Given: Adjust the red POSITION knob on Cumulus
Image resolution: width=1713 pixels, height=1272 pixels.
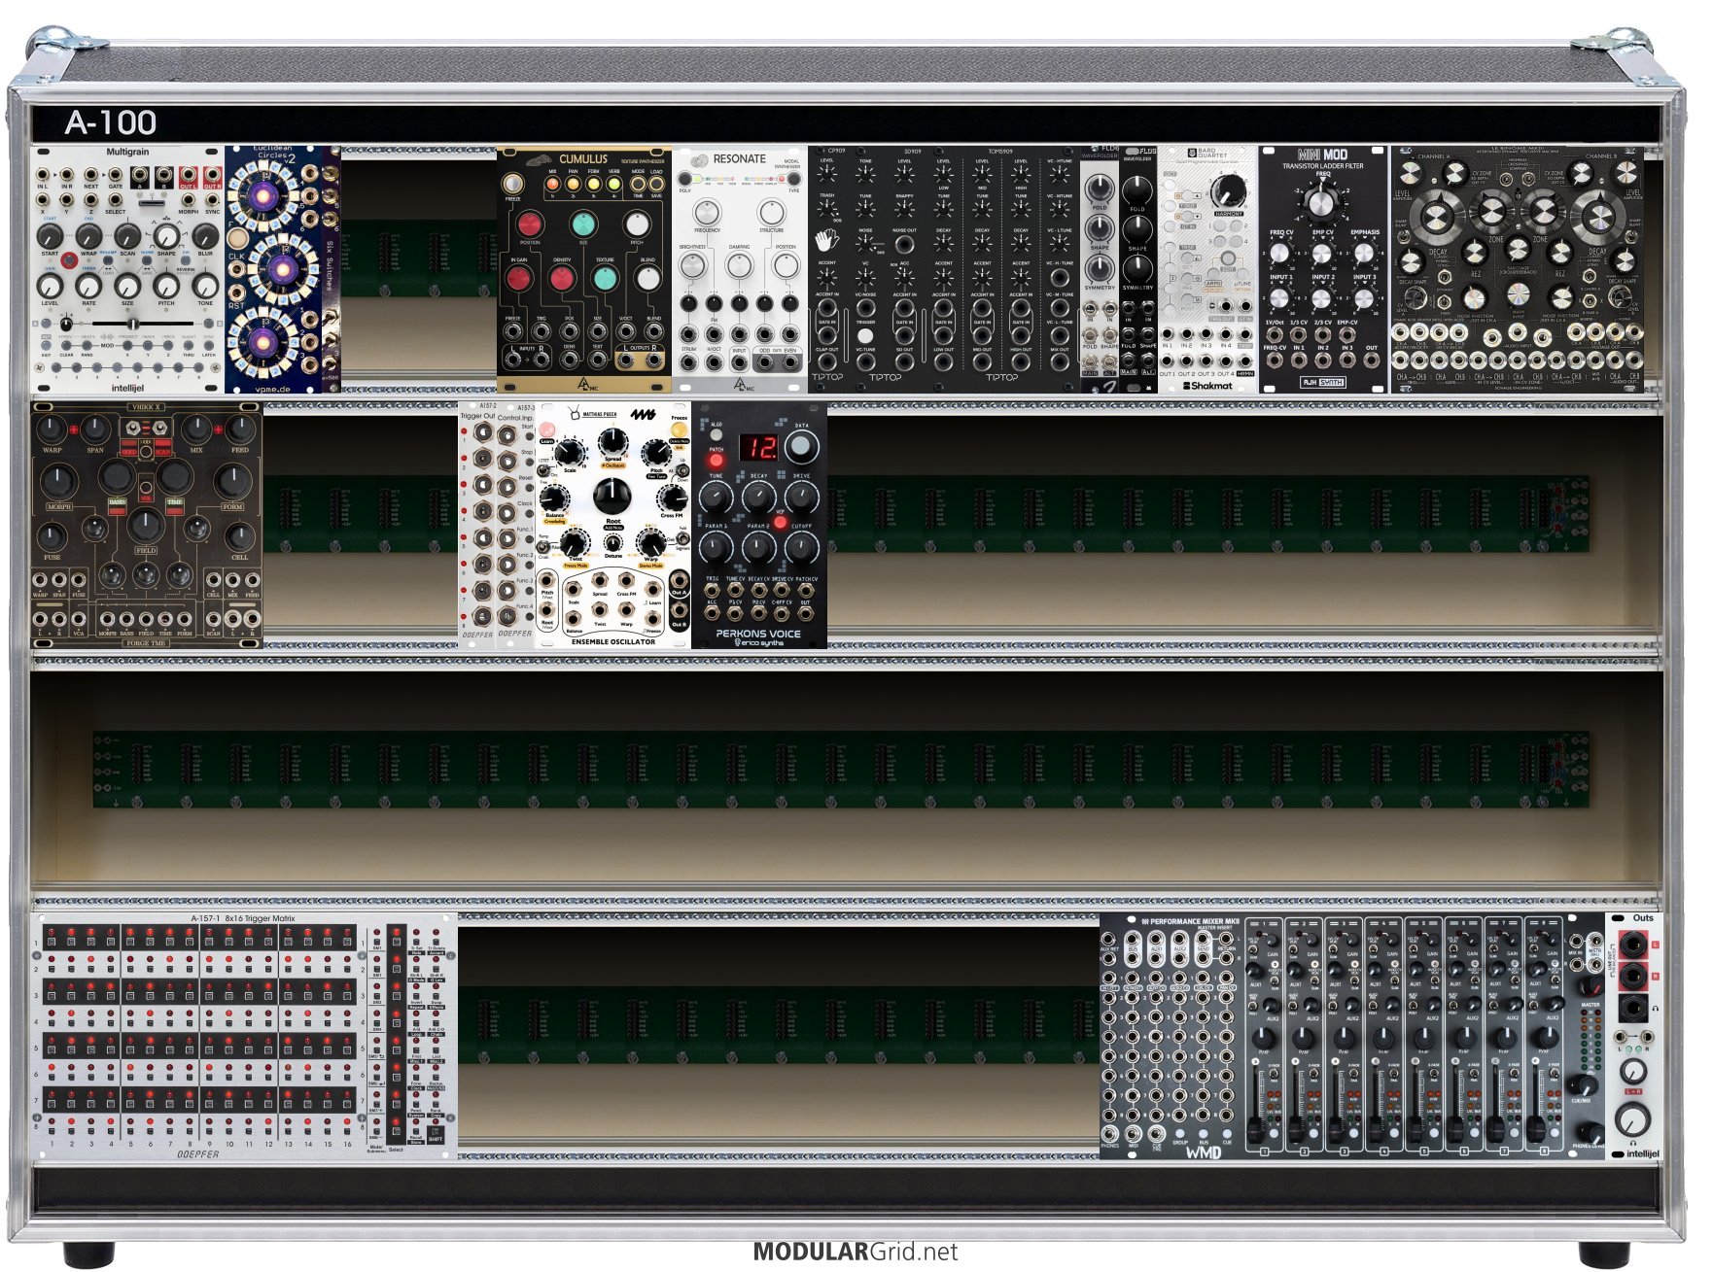Looking at the screenshot, I should [530, 223].
